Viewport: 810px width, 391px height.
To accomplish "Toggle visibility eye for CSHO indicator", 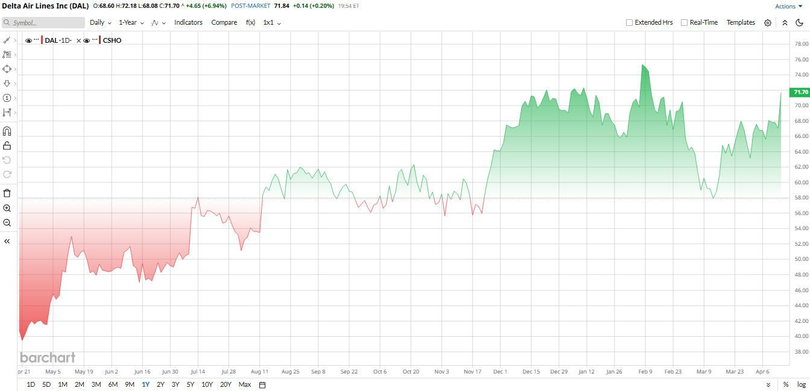I will coord(86,40).
